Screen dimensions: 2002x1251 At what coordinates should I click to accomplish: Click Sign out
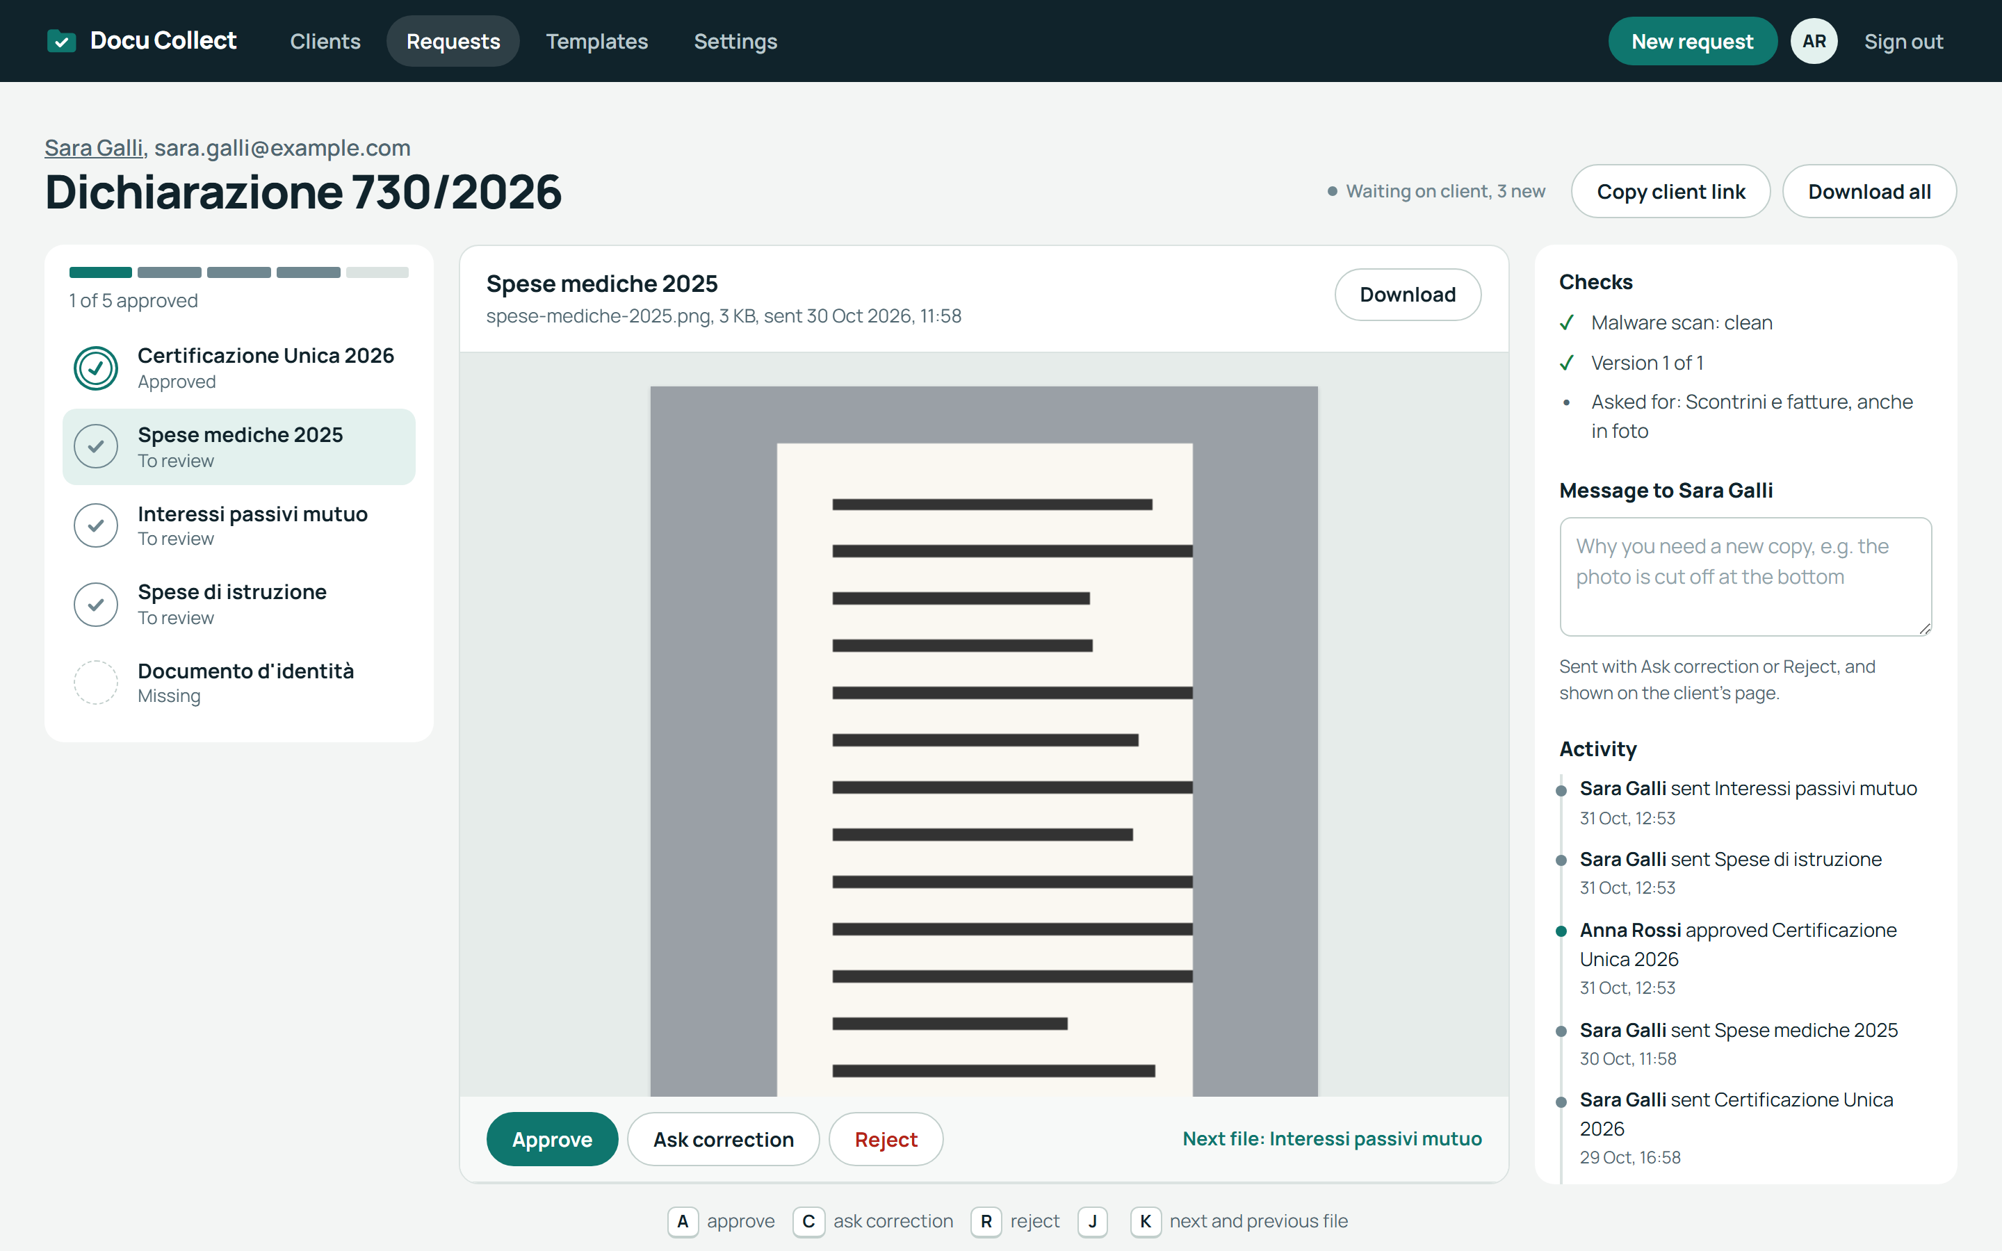(x=1903, y=42)
